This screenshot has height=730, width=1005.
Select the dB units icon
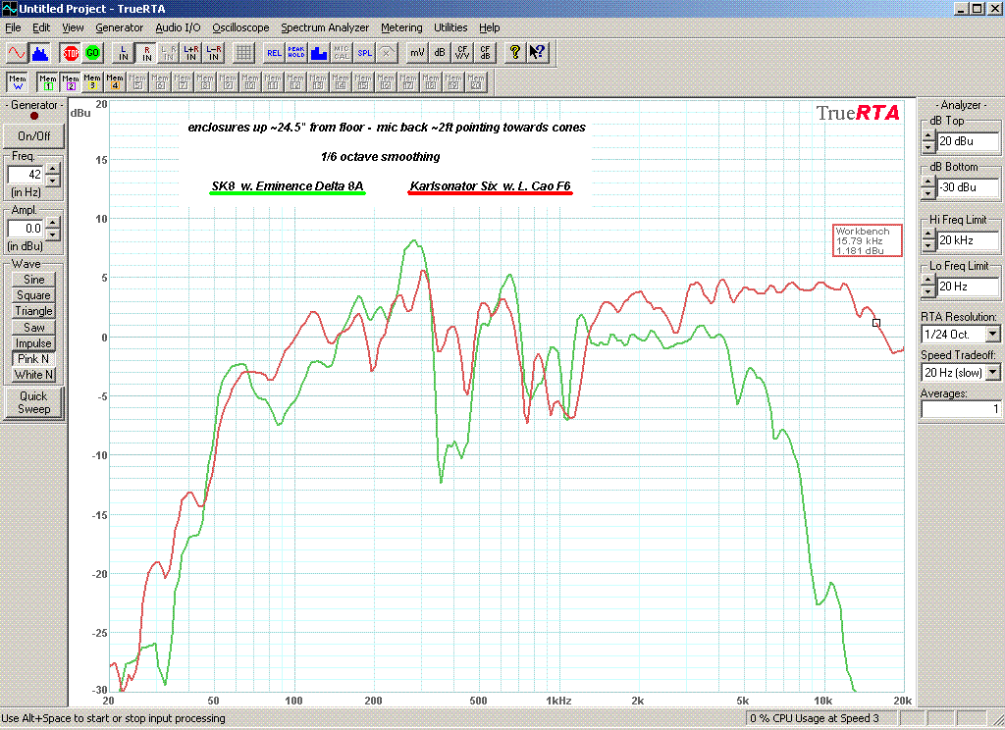(440, 53)
